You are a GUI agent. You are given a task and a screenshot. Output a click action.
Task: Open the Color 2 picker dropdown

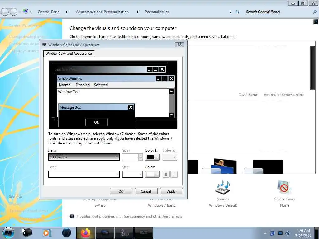(170, 157)
